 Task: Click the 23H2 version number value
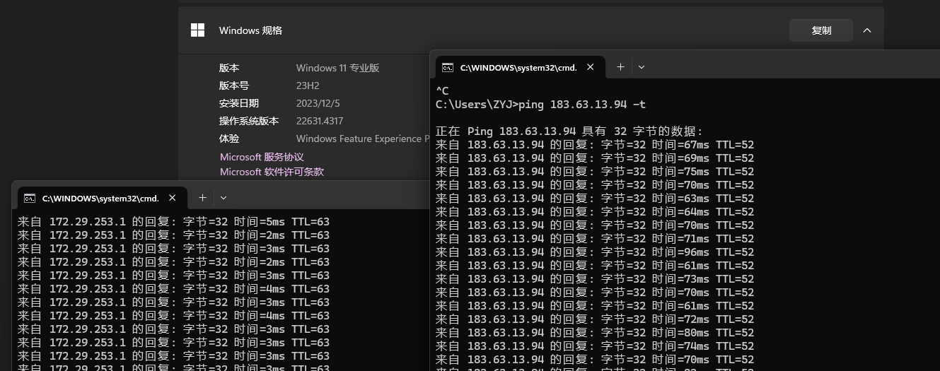(308, 86)
